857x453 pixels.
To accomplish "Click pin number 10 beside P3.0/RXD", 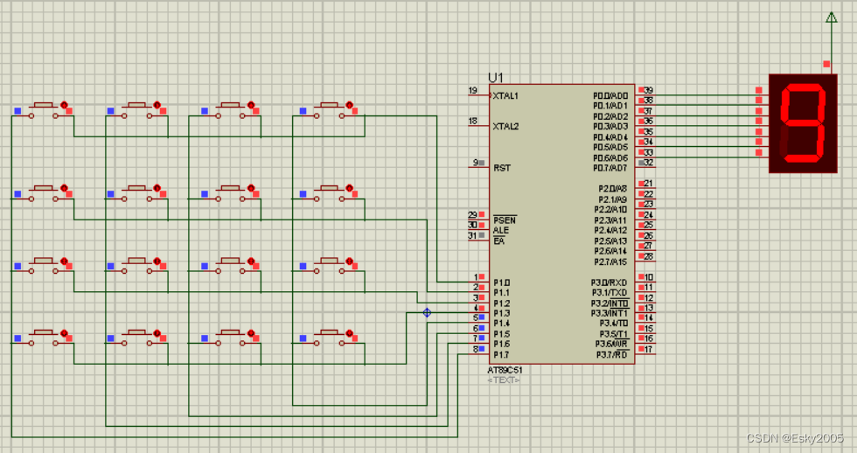I will pos(649,277).
